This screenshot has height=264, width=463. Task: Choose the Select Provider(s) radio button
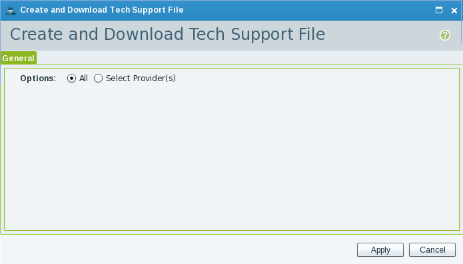[98, 78]
